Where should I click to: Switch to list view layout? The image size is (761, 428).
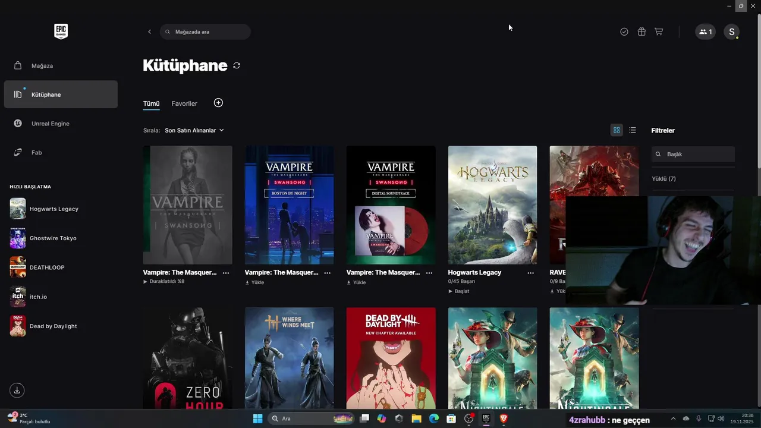click(633, 130)
